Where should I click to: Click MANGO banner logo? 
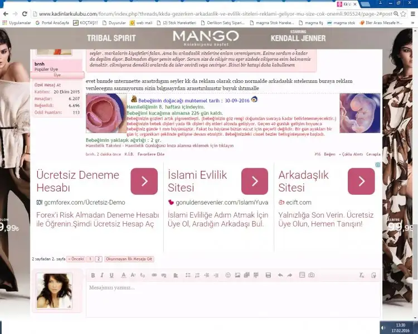206,37
